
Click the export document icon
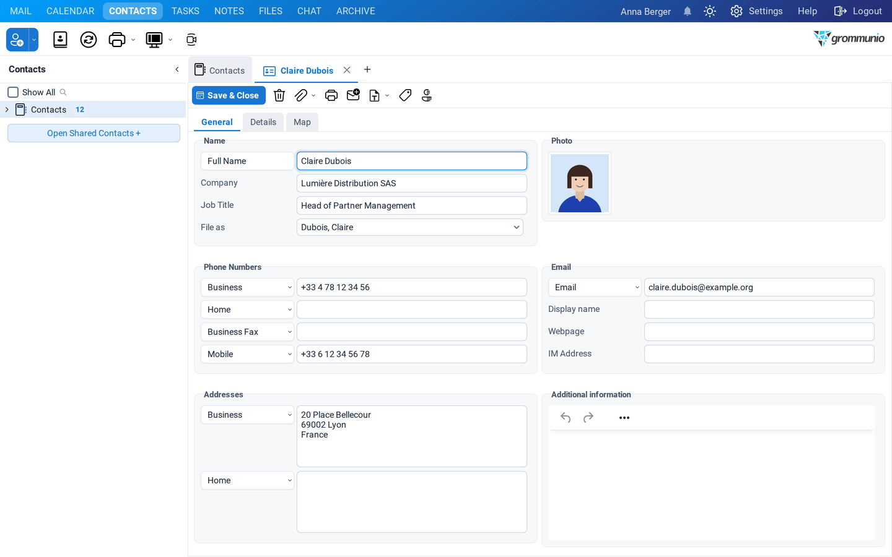tap(374, 95)
